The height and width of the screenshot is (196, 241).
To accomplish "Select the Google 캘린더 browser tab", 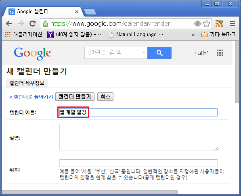I will point(43,12).
